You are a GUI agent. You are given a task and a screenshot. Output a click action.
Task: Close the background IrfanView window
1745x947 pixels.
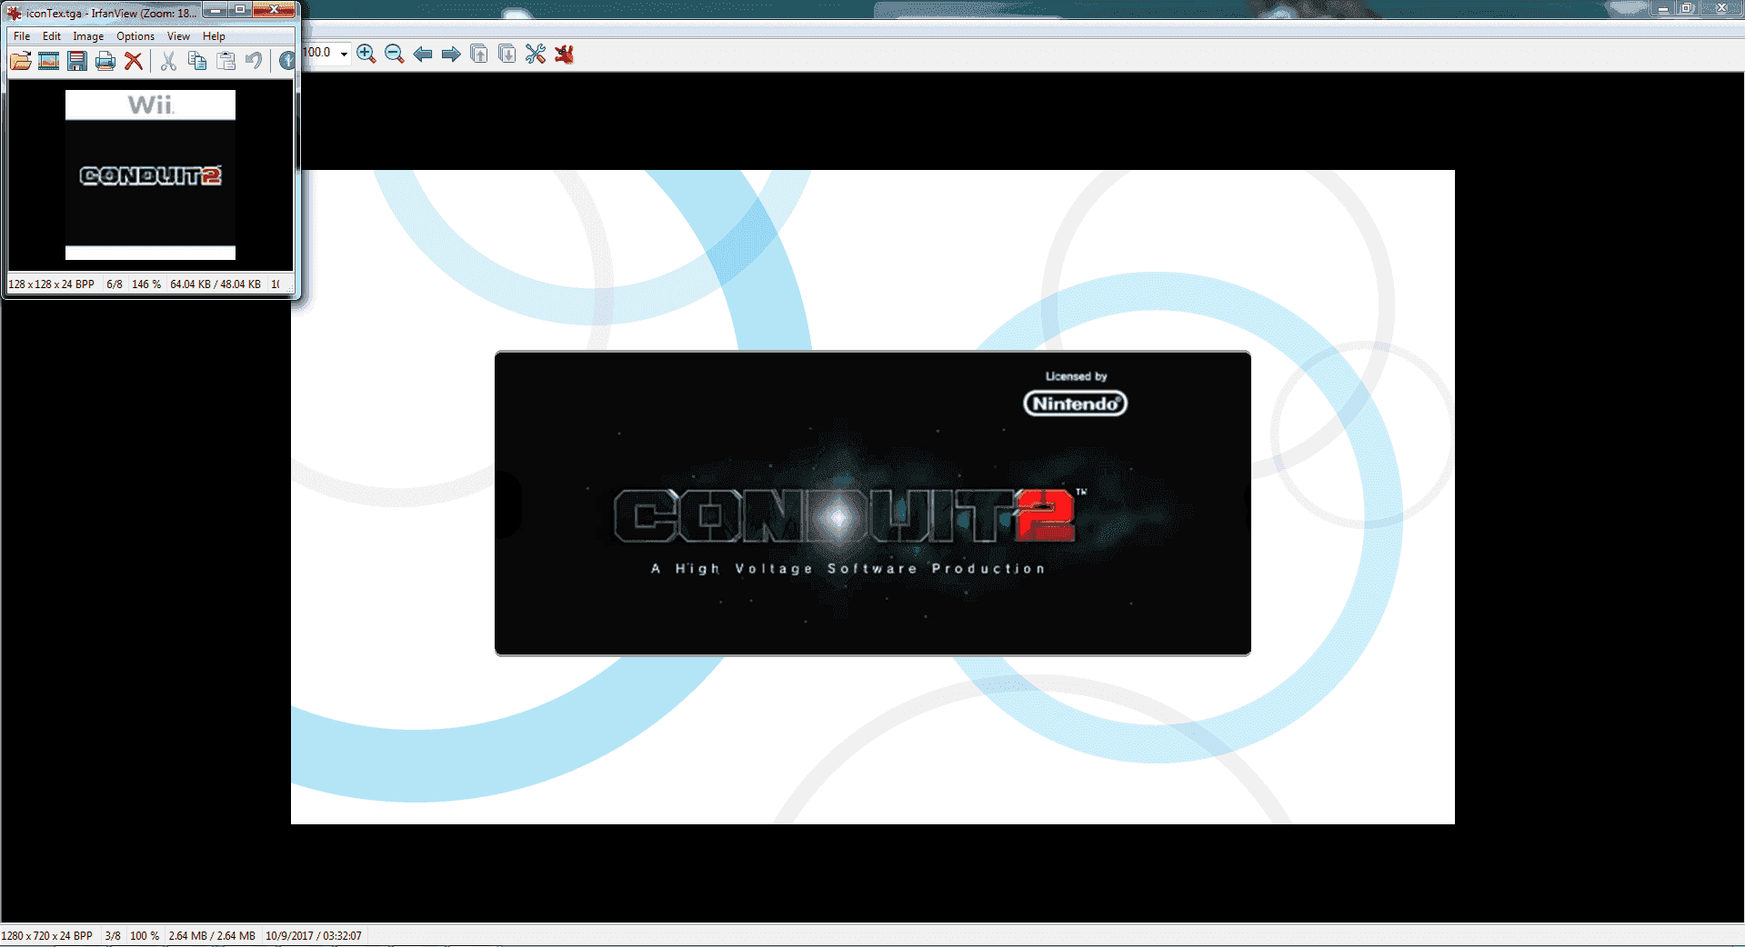[x=1721, y=8]
